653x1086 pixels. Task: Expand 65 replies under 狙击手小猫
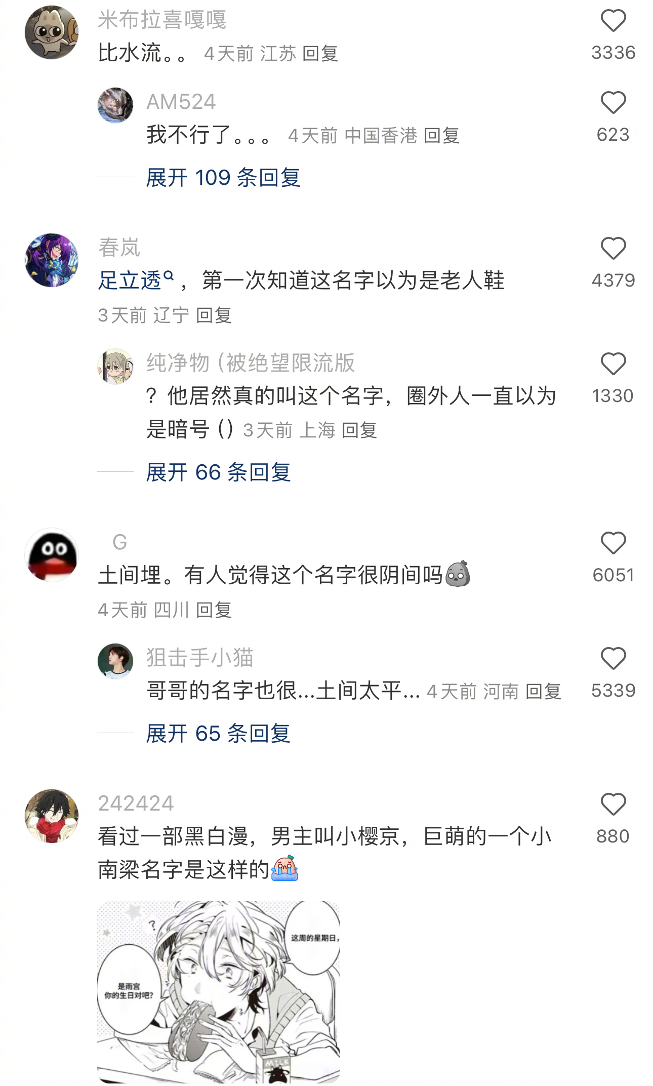point(218,734)
